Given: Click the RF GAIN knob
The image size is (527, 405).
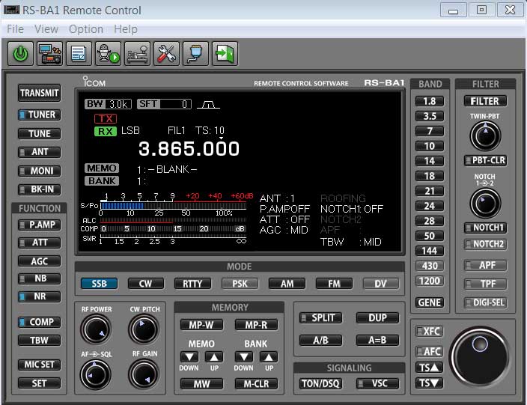Looking at the screenshot, I should point(144,374).
